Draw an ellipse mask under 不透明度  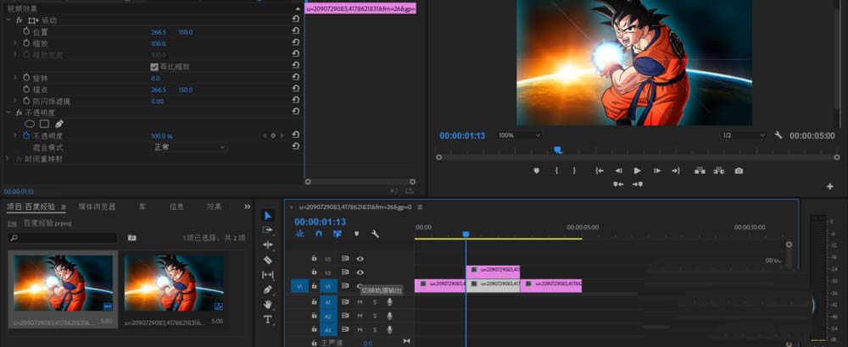[30, 124]
